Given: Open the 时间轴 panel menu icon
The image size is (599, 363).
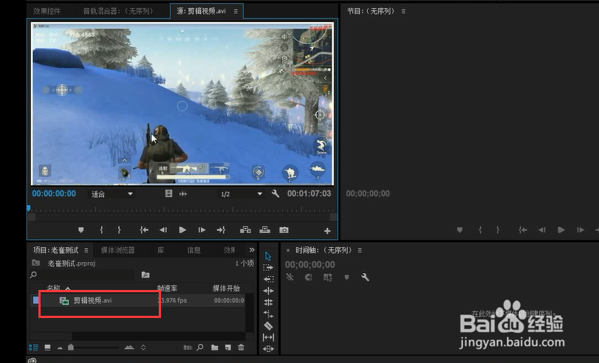Looking at the screenshot, I should pos(360,250).
